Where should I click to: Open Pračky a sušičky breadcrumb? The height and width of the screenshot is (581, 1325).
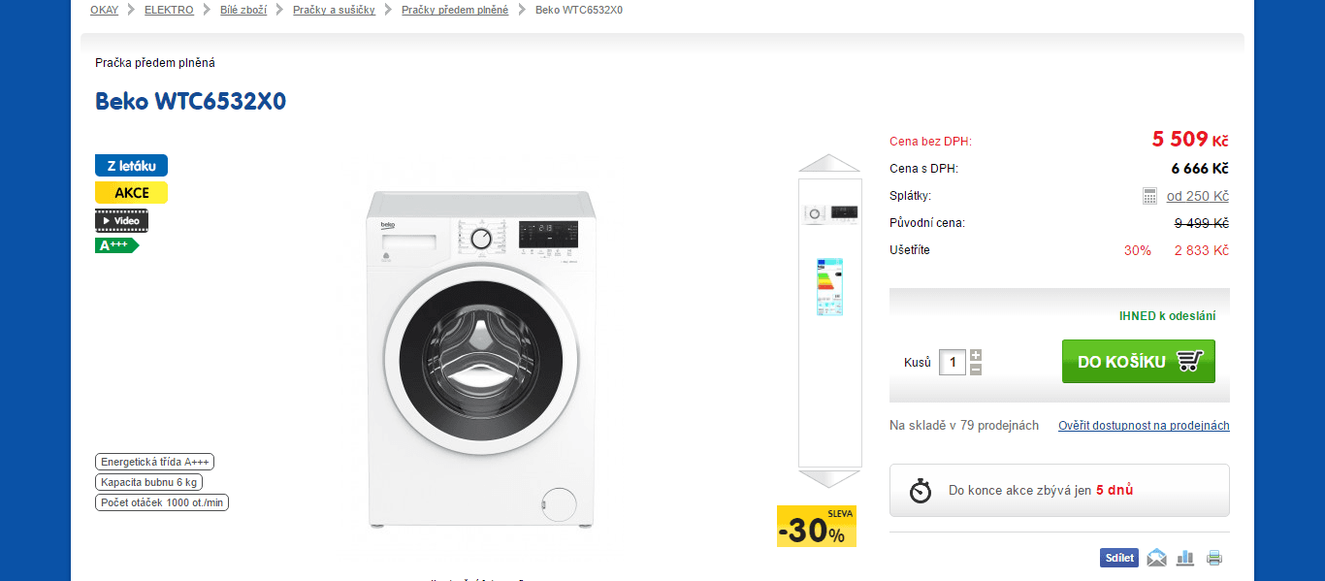[x=334, y=10]
